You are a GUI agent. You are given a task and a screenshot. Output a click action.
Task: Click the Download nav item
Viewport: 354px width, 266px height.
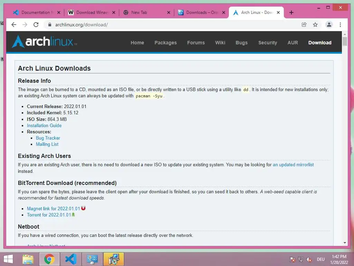320,43
